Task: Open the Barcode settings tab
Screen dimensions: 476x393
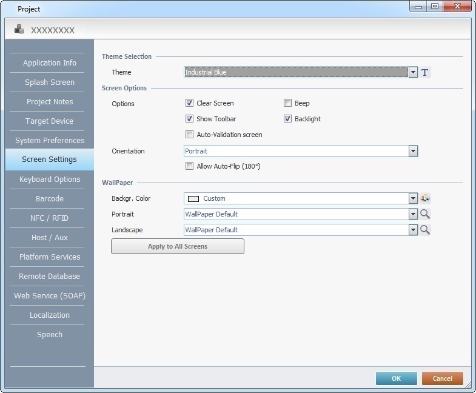Action: [50, 199]
